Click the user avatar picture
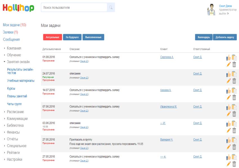 click(211, 10)
